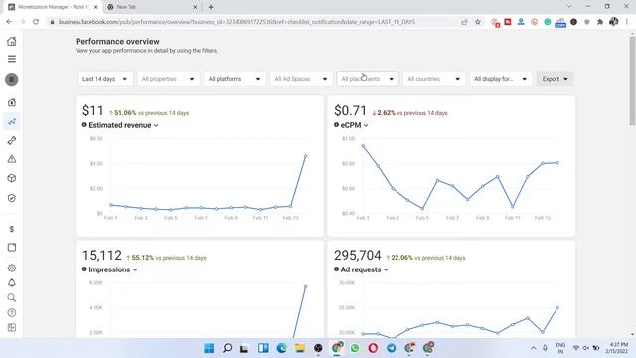Click the Impressions info icon
This screenshot has width=636, height=358.
click(x=84, y=269)
